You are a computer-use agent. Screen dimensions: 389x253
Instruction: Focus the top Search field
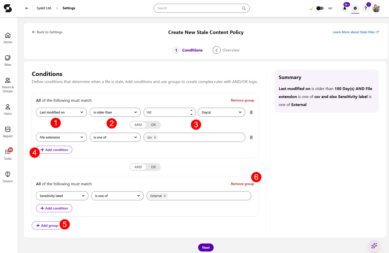[202, 8]
